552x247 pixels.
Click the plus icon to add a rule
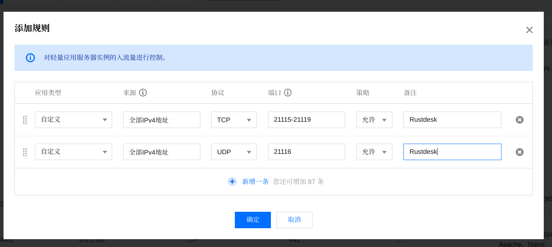(x=232, y=181)
